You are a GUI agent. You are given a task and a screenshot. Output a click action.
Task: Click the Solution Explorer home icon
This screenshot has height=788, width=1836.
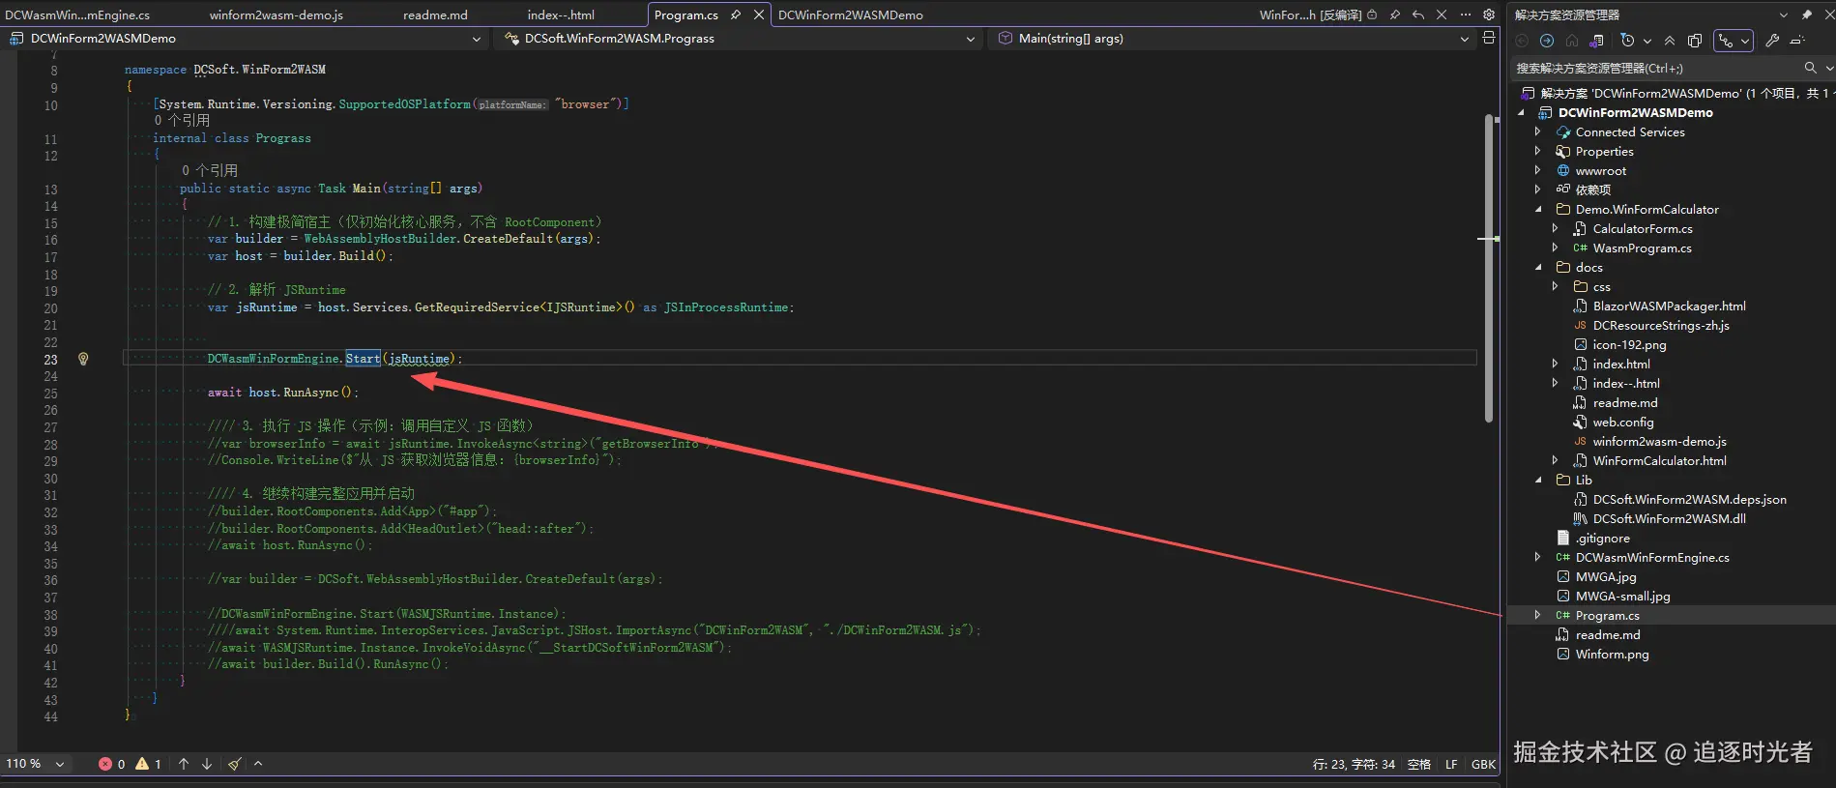click(x=1572, y=41)
